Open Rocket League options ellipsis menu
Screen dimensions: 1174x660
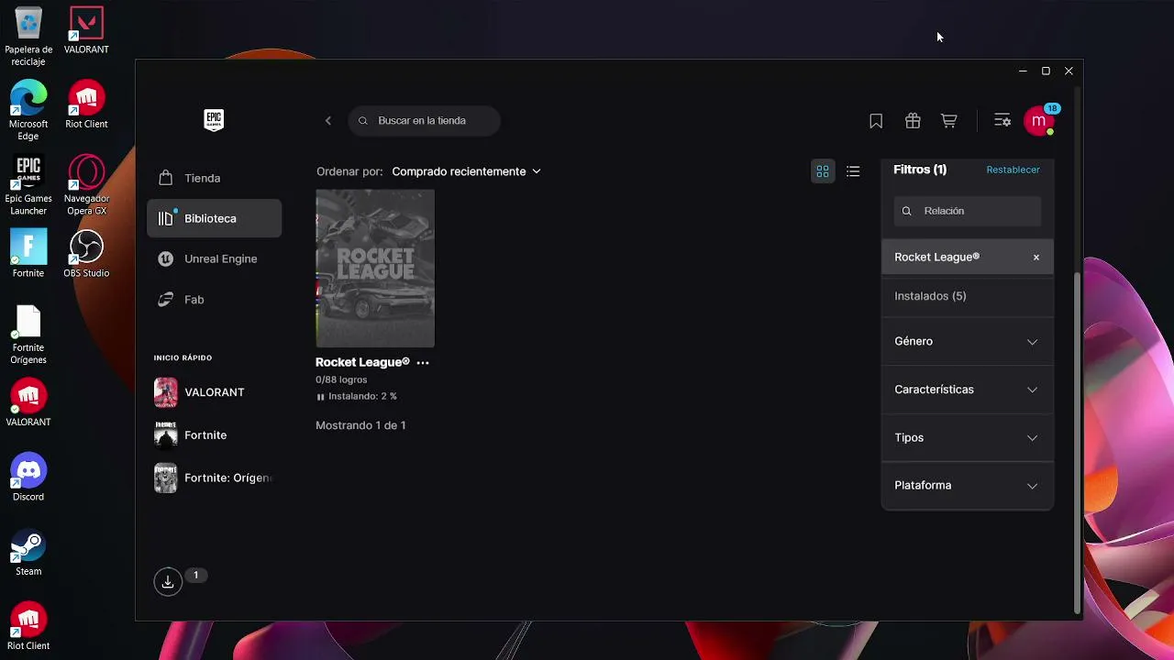[423, 363]
